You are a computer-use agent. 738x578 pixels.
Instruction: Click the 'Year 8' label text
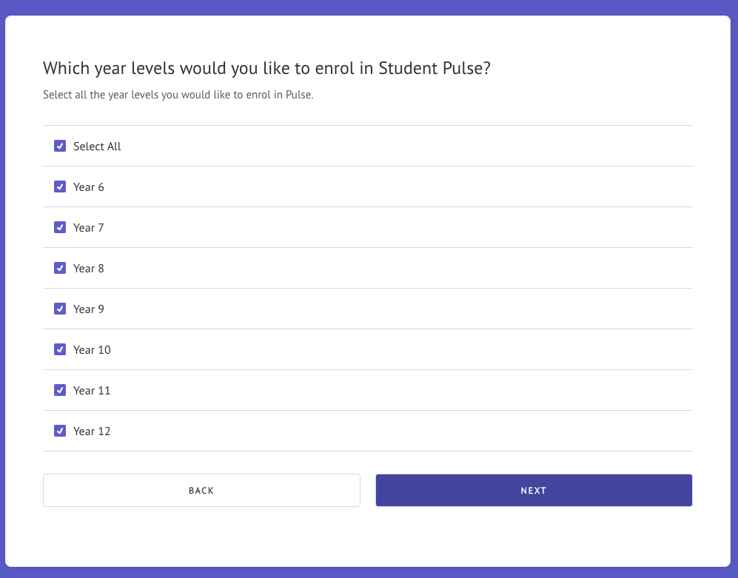(x=89, y=269)
